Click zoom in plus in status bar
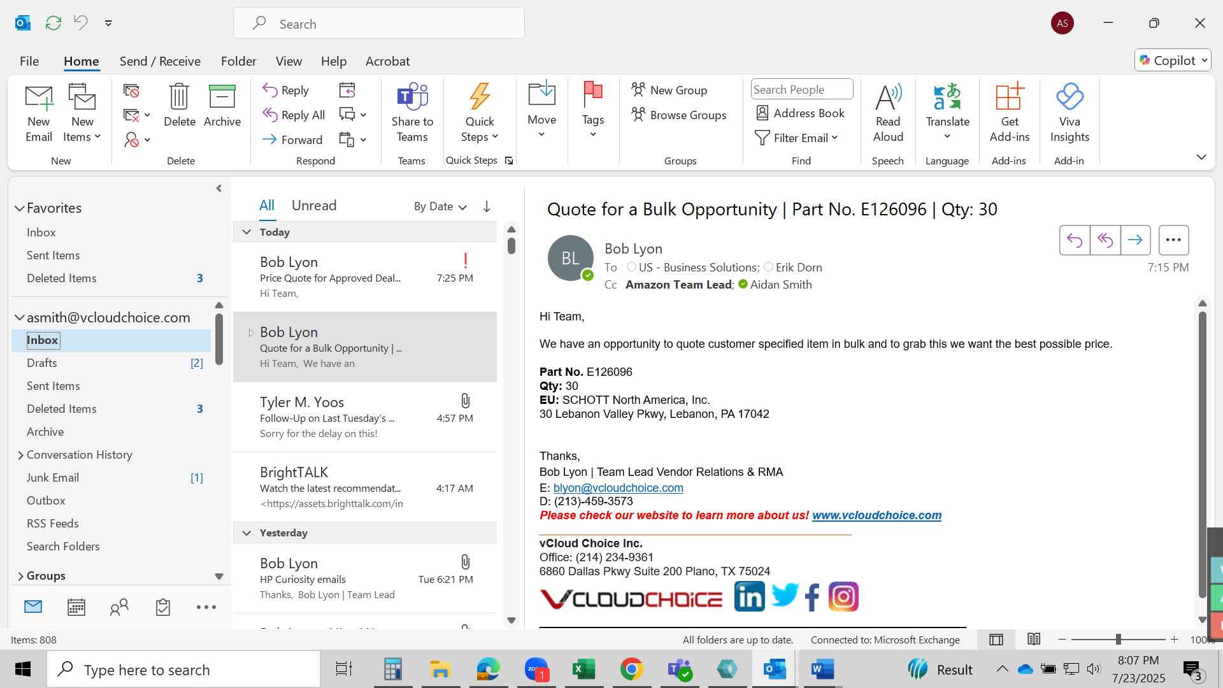Image resolution: width=1223 pixels, height=688 pixels. [1174, 639]
